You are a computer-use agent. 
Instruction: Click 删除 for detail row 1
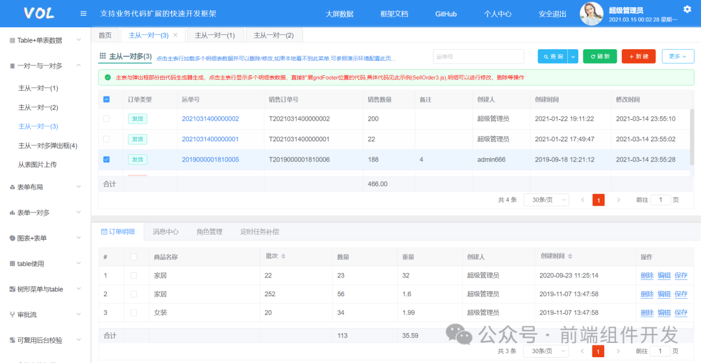(647, 275)
